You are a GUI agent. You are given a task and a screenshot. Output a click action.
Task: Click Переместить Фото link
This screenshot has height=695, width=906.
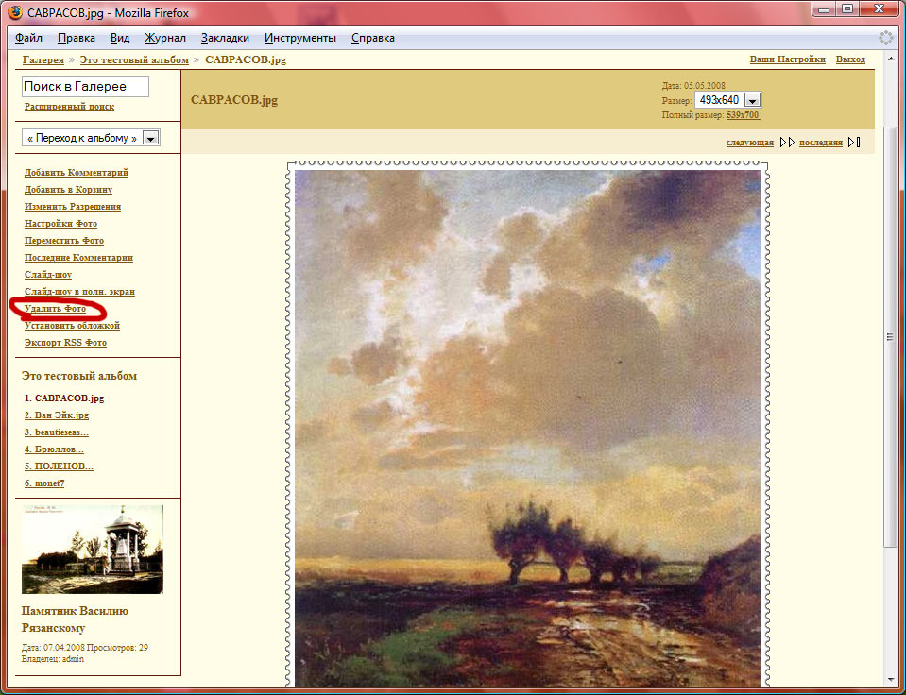[64, 241]
